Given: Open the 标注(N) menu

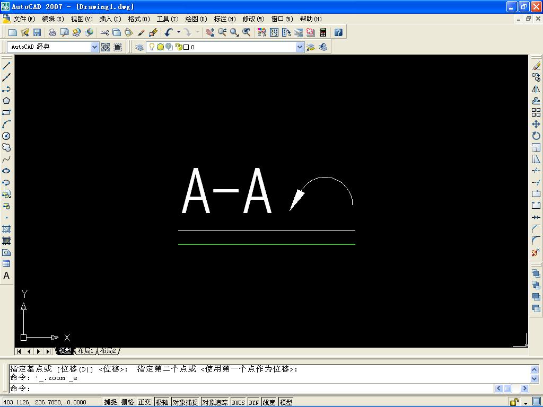Looking at the screenshot, I should pyautogui.click(x=225, y=19).
